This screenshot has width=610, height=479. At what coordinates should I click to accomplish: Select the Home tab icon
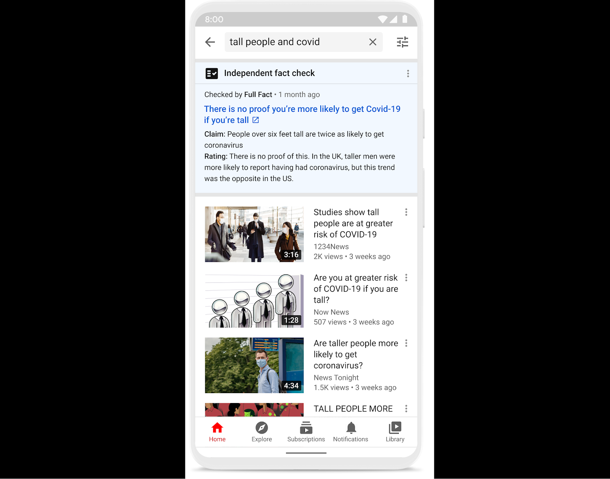[217, 428]
